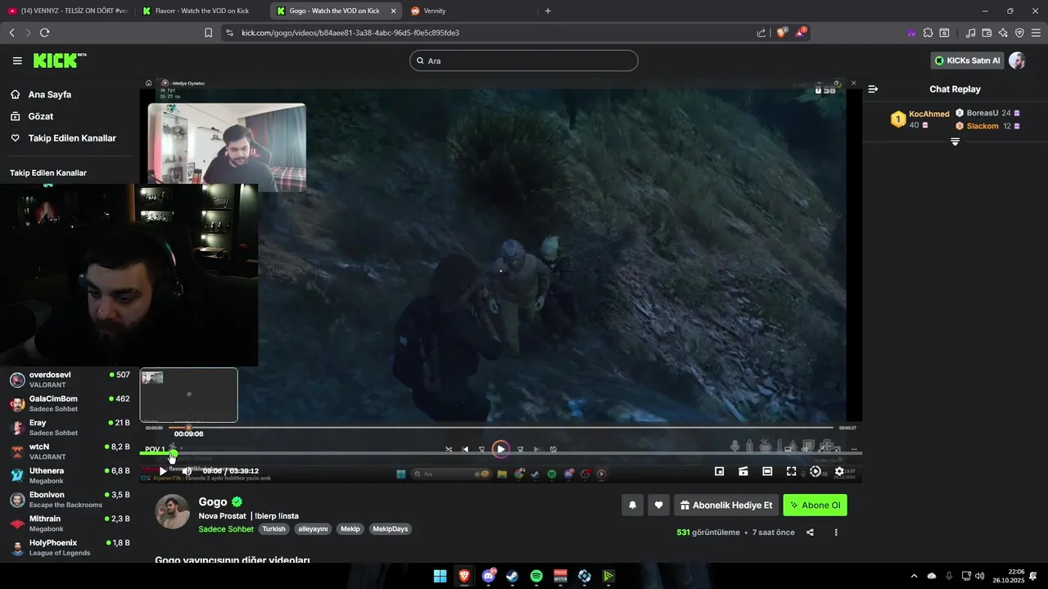The height and width of the screenshot is (589, 1048).
Task: Open Gözat in the sidebar
Action: click(x=41, y=116)
